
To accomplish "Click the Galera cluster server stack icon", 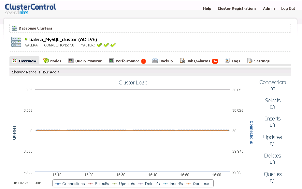I will pyautogui.click(x=16, y=42).
